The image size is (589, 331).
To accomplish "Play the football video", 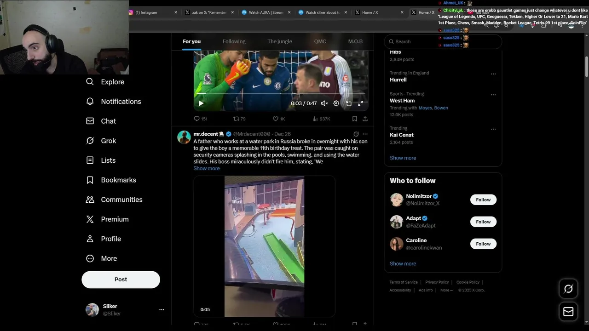I will click(x=201, y=103).
